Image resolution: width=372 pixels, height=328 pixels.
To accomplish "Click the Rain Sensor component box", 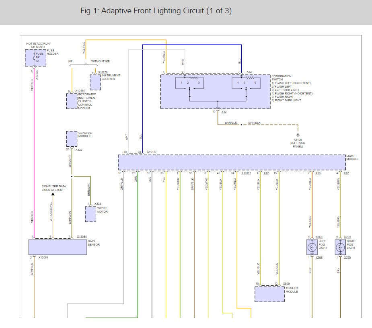I will (x=58, y=247).
